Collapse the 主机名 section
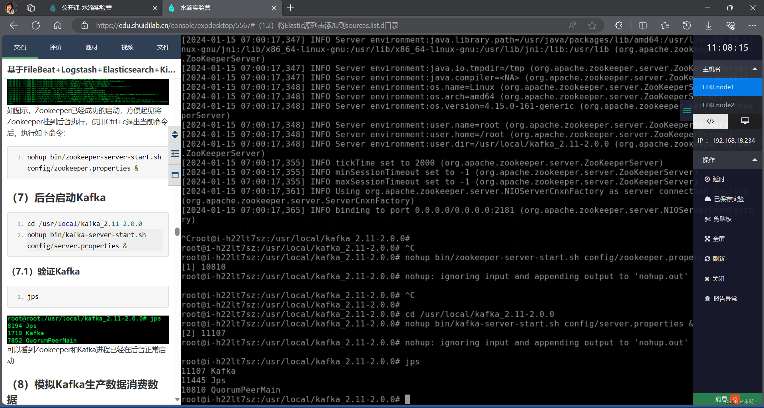Screen dimensions: 764x408 pos(754,69)
